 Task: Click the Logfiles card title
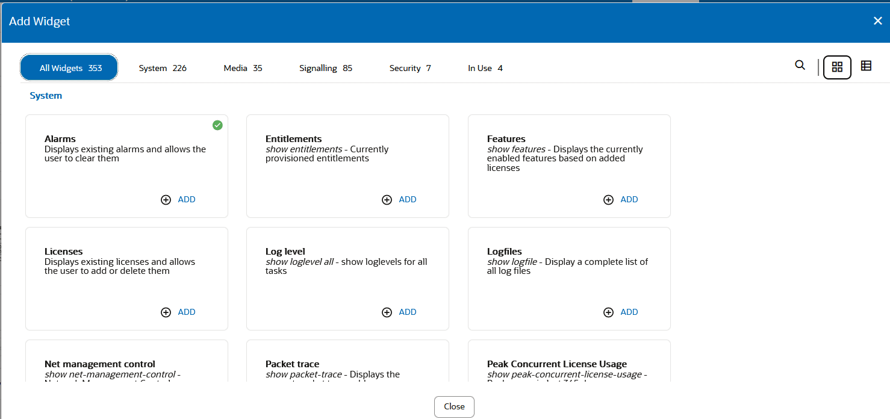pos(505,252)
